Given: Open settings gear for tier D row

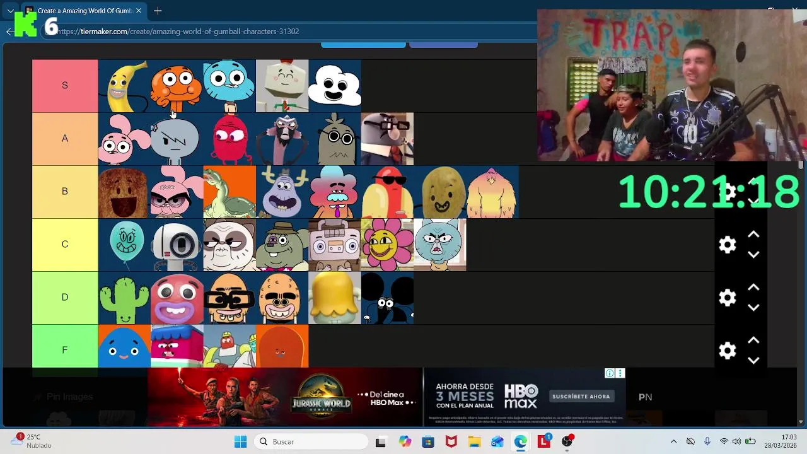Looking at the screenshot, I should tap(728, 298).
